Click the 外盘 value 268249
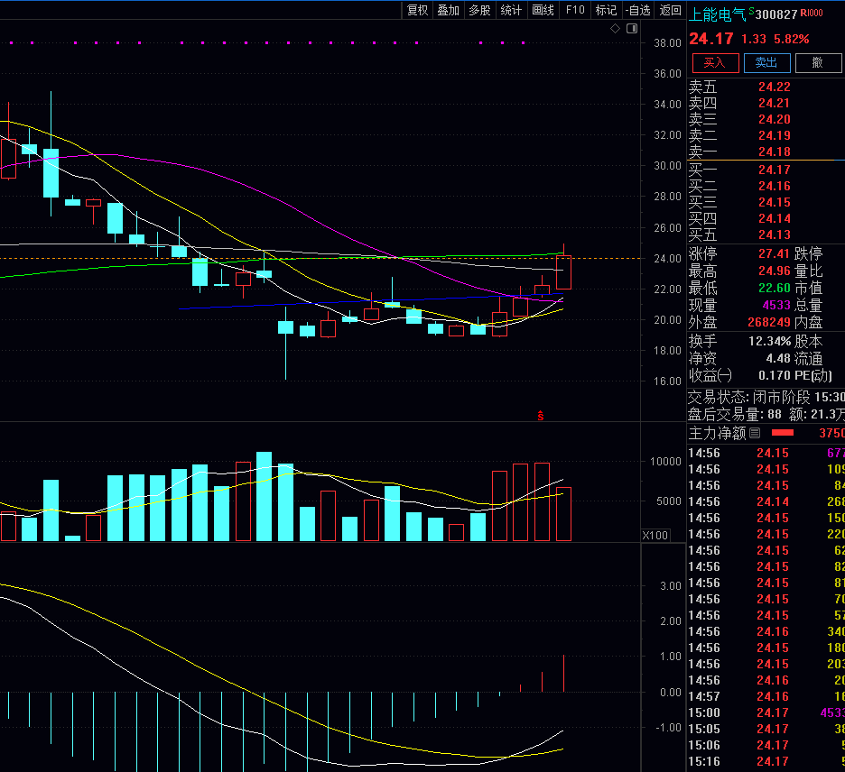 click(x=769, y=322)
